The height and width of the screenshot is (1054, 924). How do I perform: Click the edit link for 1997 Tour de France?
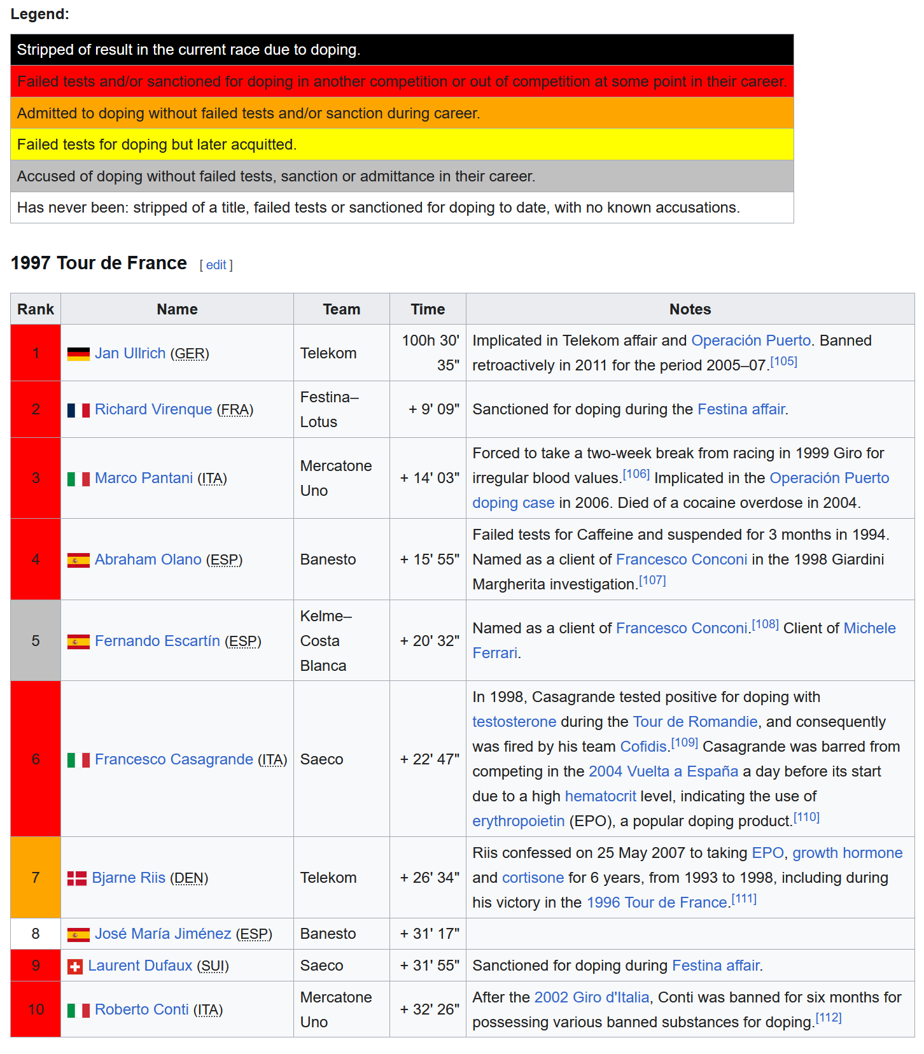click(216, 265)
